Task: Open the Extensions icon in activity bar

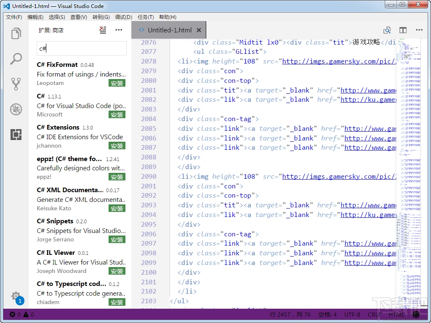Action: pyautogui.click(x=16, y=135)
